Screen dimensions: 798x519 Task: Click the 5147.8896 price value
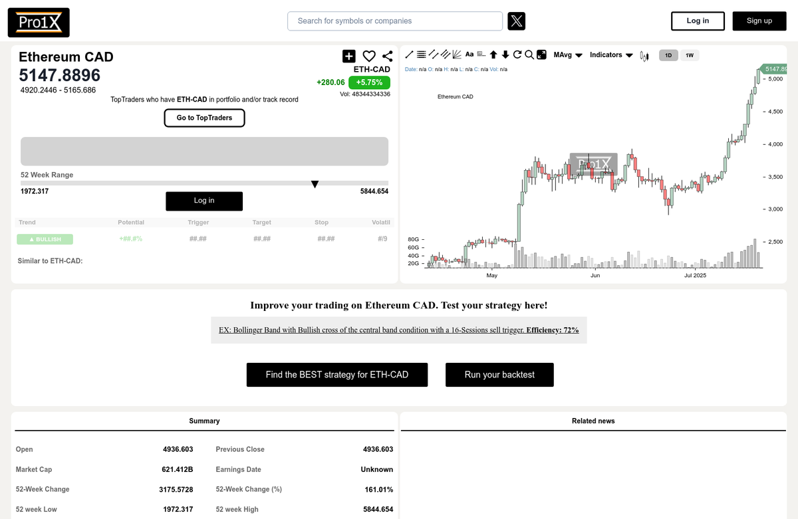[60, 75]
